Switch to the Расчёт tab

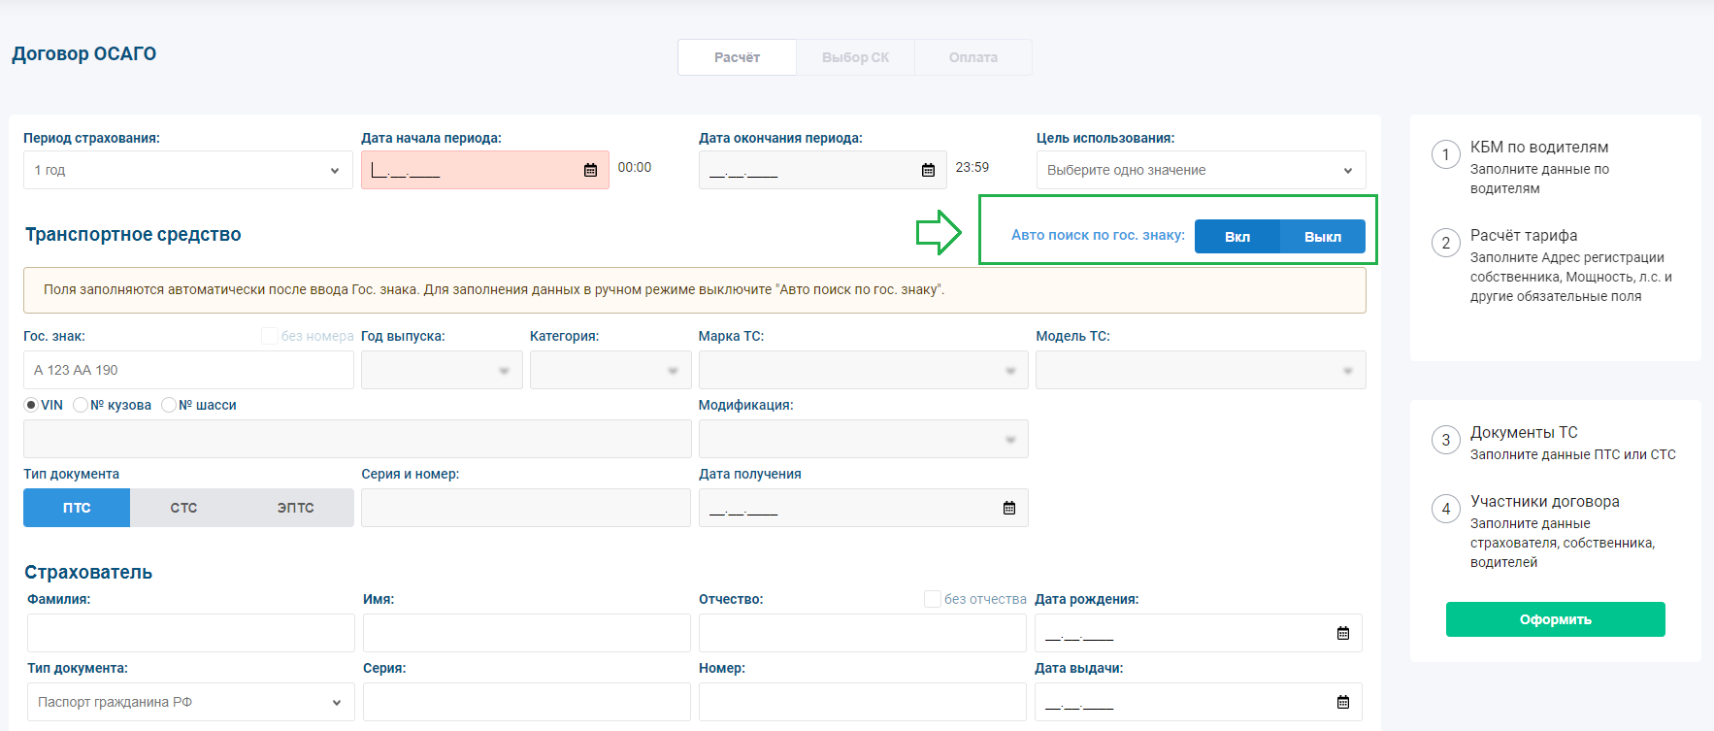(x=737, y=57)
